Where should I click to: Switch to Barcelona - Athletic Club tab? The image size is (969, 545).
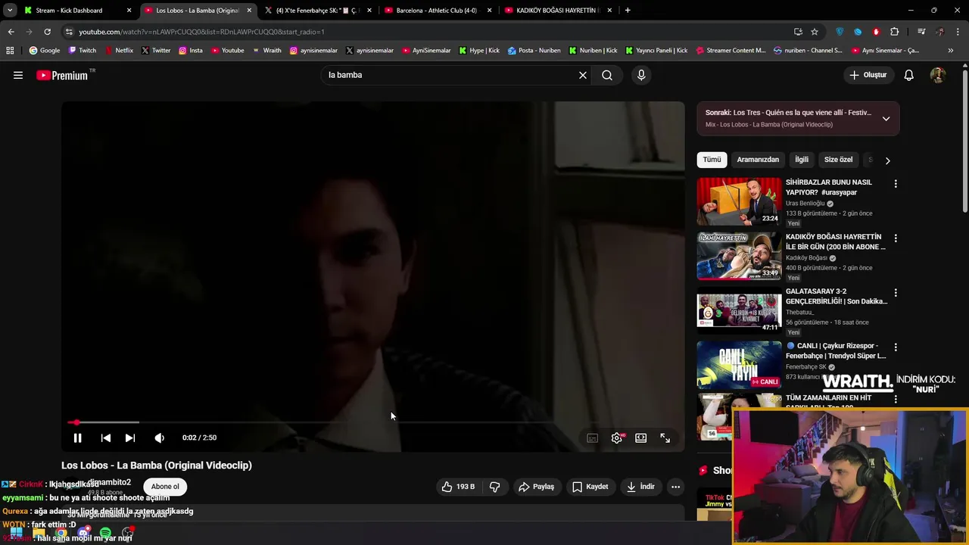[x=437, y=11]
